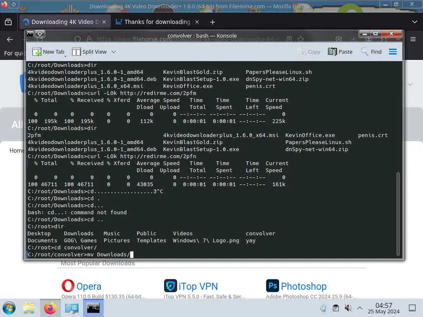Click the Split View button in Konsole
423x317 pixels.
click(x=89, y=52)
